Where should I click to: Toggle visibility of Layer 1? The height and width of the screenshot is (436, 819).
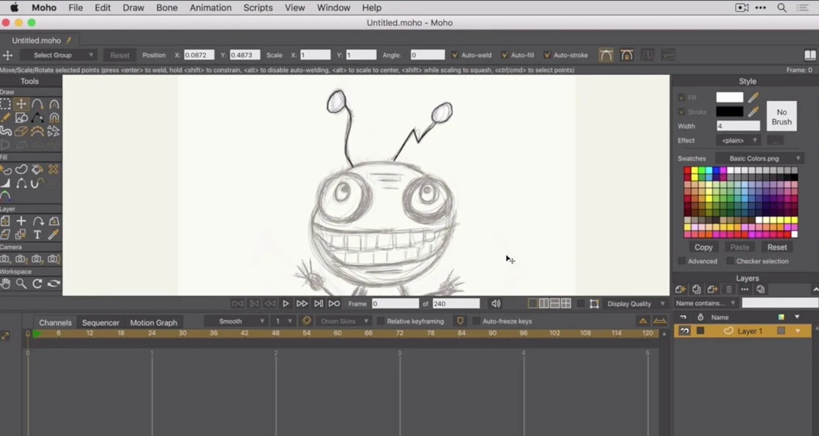[683, 330]
